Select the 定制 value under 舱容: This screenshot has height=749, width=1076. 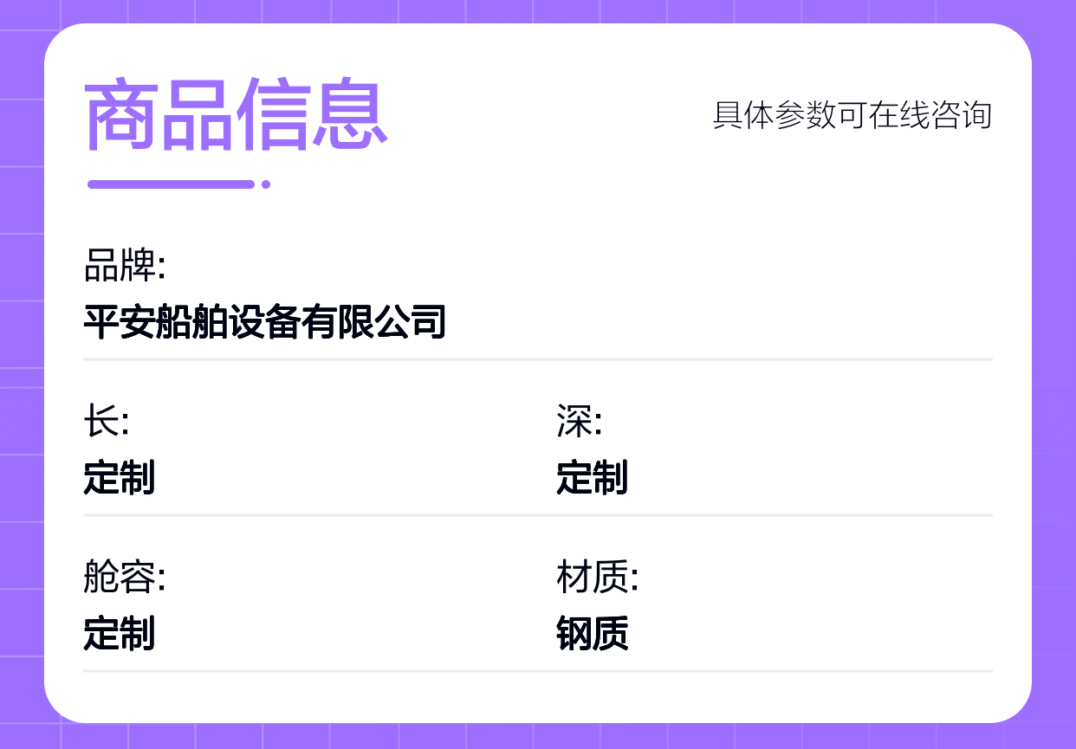tap(120, 633)
